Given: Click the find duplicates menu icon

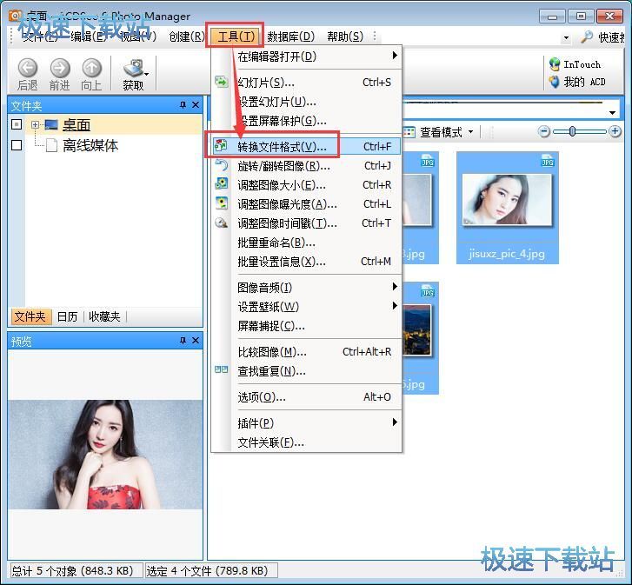Looking at the screenshot, I should pyautogui.click(x=221, y=369).
